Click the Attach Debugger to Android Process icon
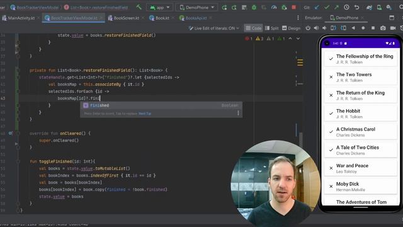The image size is (403, 227). [284, 8]
